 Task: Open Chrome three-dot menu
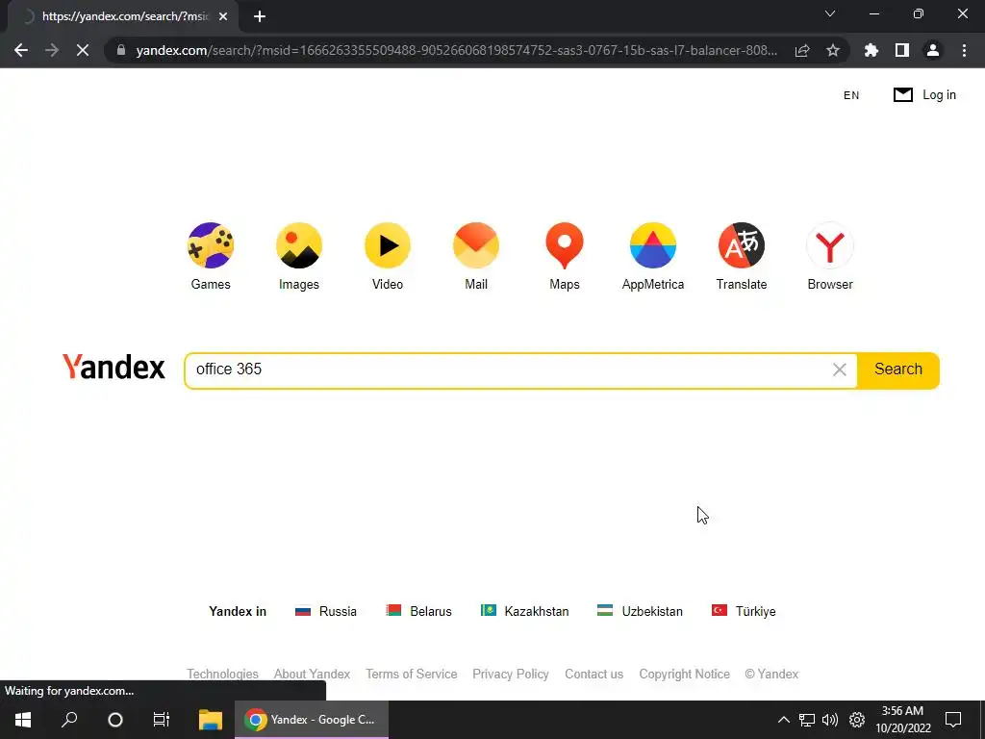click(x=964, y=50)
